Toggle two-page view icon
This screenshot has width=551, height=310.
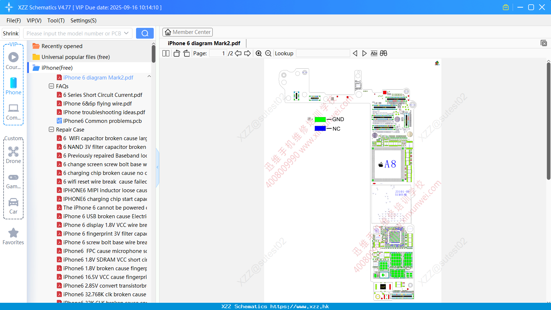166,53
